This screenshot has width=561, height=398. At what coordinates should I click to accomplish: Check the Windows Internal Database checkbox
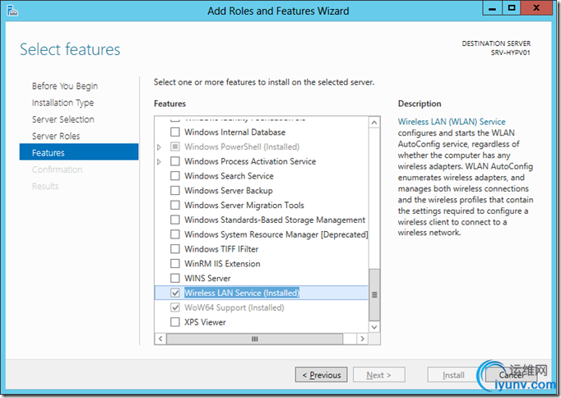(x=174, y=132)
